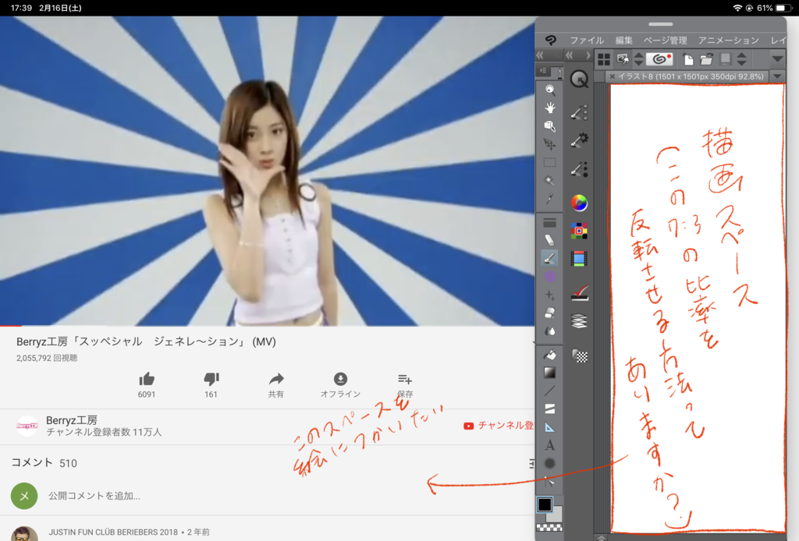The image size is (799, 541).
Task: Open the ファイル menu
Action: click(587, 41)
